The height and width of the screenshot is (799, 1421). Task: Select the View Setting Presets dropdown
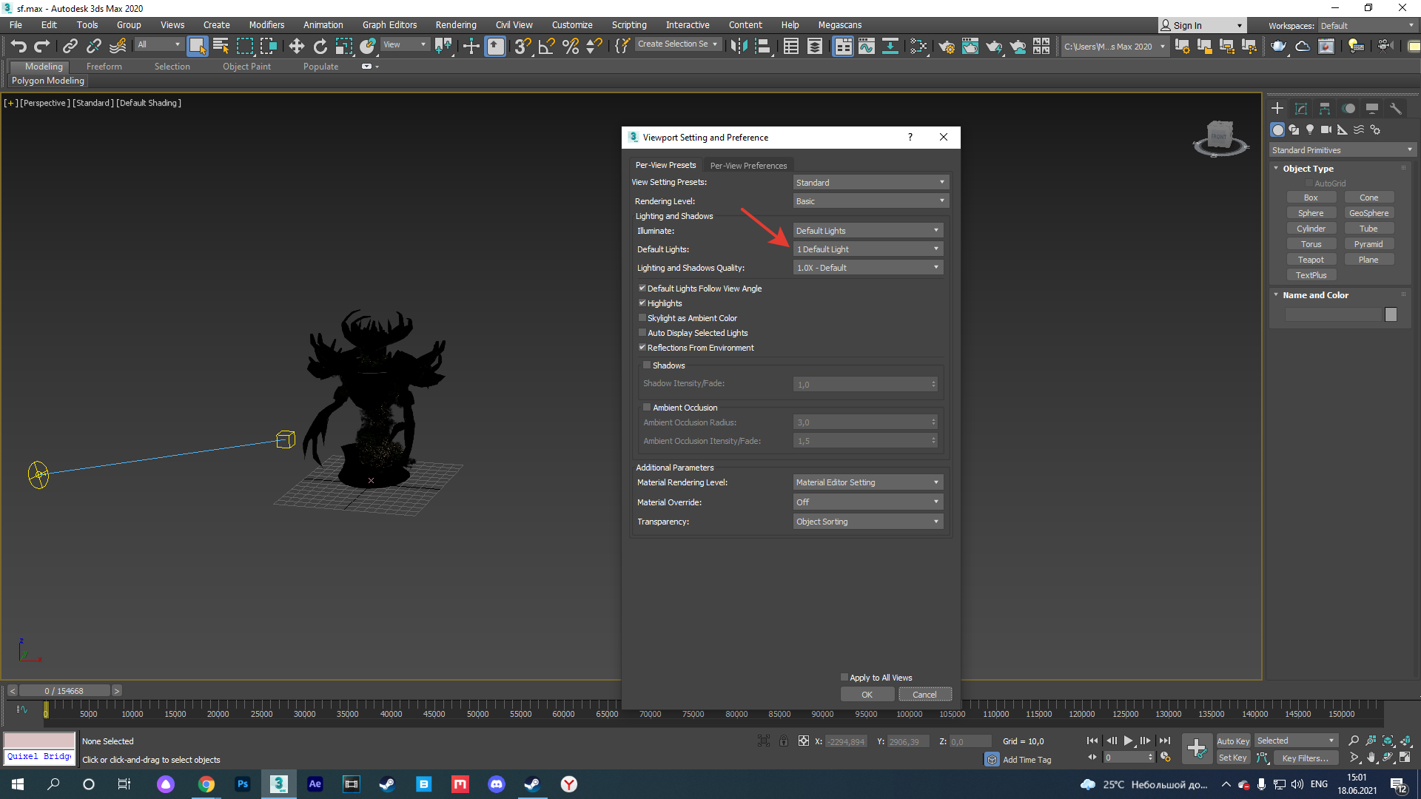(867, 183)
